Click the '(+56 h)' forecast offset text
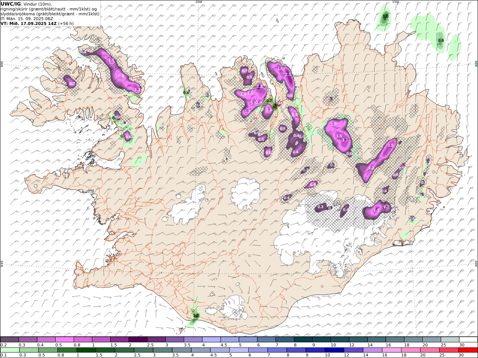This screenshot has width=478, height=358. (66, 23)
